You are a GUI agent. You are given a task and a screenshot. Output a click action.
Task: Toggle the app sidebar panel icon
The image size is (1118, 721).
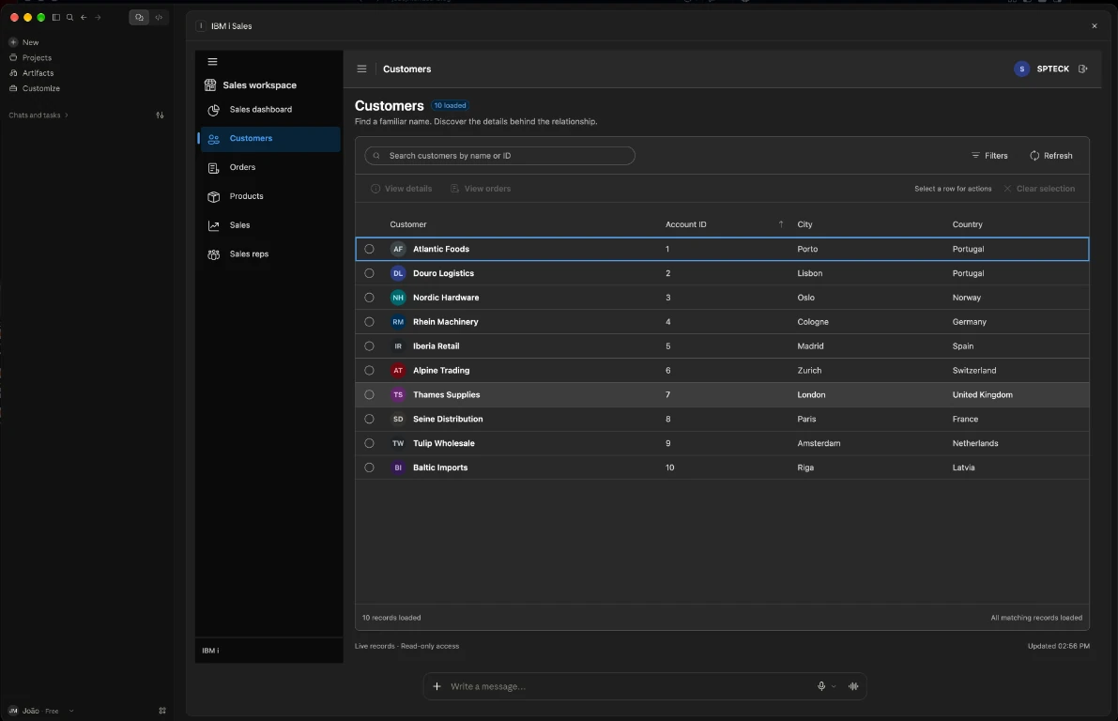pos(55,17)
